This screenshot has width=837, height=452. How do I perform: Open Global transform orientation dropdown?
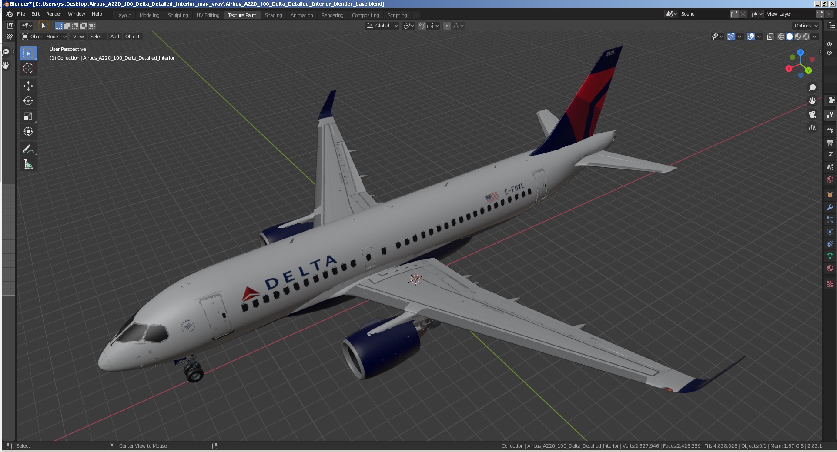[x=382, y=26]
